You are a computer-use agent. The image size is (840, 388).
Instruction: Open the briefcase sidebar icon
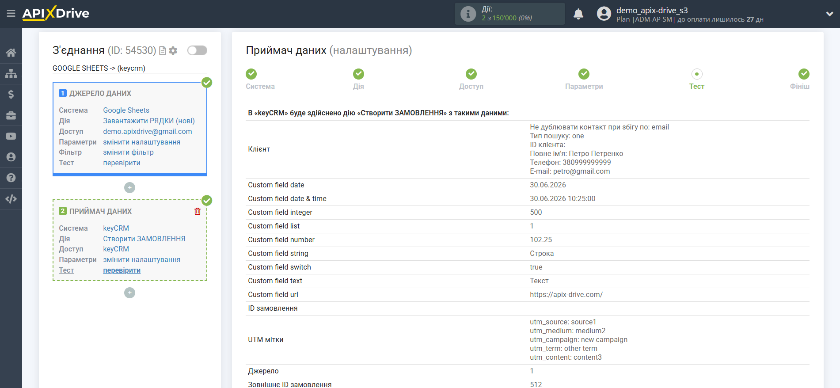point(11,115)
